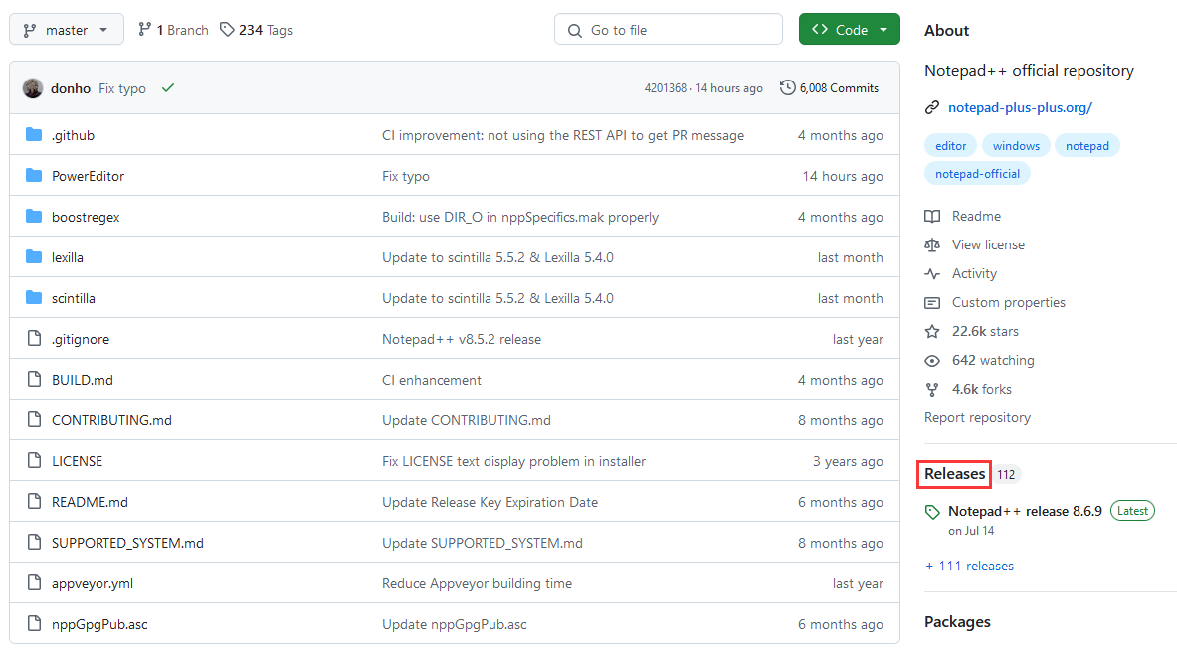Image resolution: width=1177 pixels, height=648 pixels.
Task: Click Report repository
Action: pyautogui.click(x=977, y=417)
